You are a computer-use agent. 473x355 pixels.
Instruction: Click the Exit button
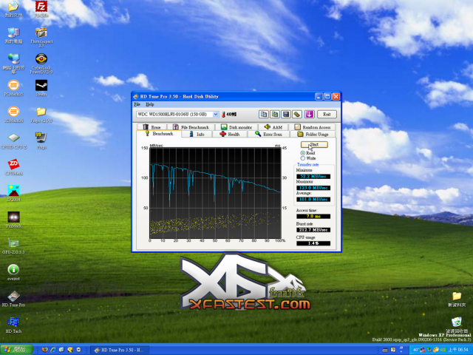327,115
